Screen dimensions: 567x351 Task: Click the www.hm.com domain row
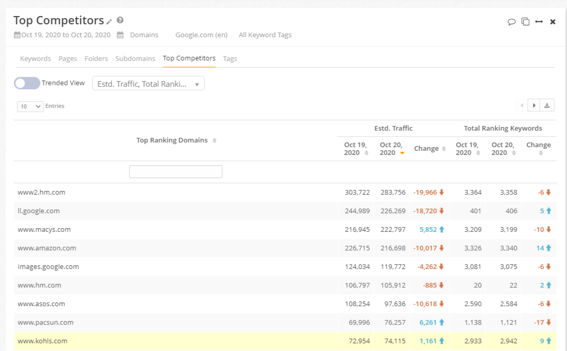point(285,285)
